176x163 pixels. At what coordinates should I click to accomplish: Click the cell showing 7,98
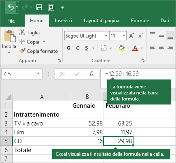tap(87, 132)
